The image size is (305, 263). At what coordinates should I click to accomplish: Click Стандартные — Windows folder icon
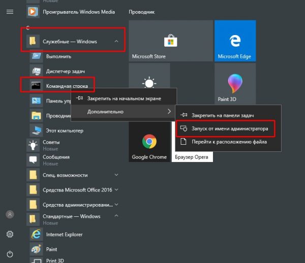(x=33, y=219)
